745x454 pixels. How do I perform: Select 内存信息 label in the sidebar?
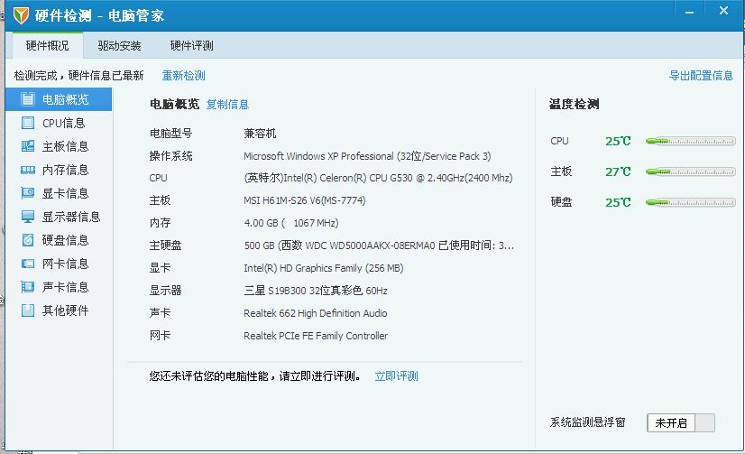(x=66, y=170)
